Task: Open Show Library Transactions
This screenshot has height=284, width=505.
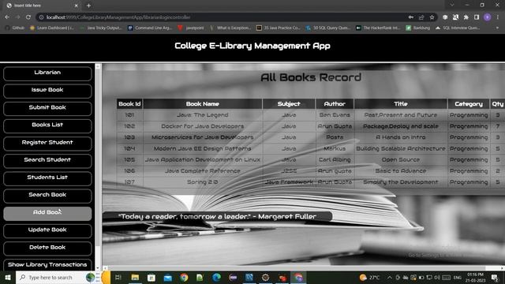Action: click(47, 265)
